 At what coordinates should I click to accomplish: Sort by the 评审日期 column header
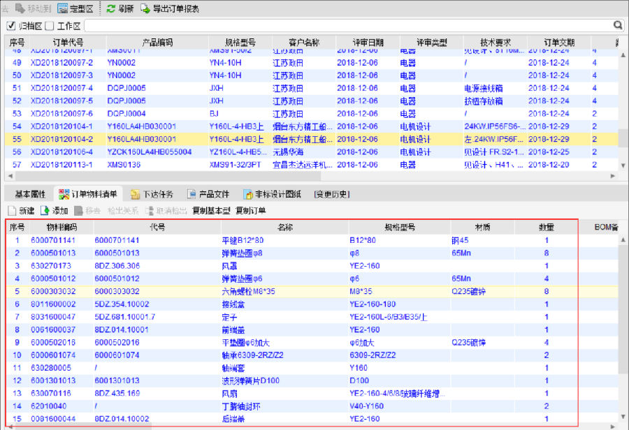point(367,43)
